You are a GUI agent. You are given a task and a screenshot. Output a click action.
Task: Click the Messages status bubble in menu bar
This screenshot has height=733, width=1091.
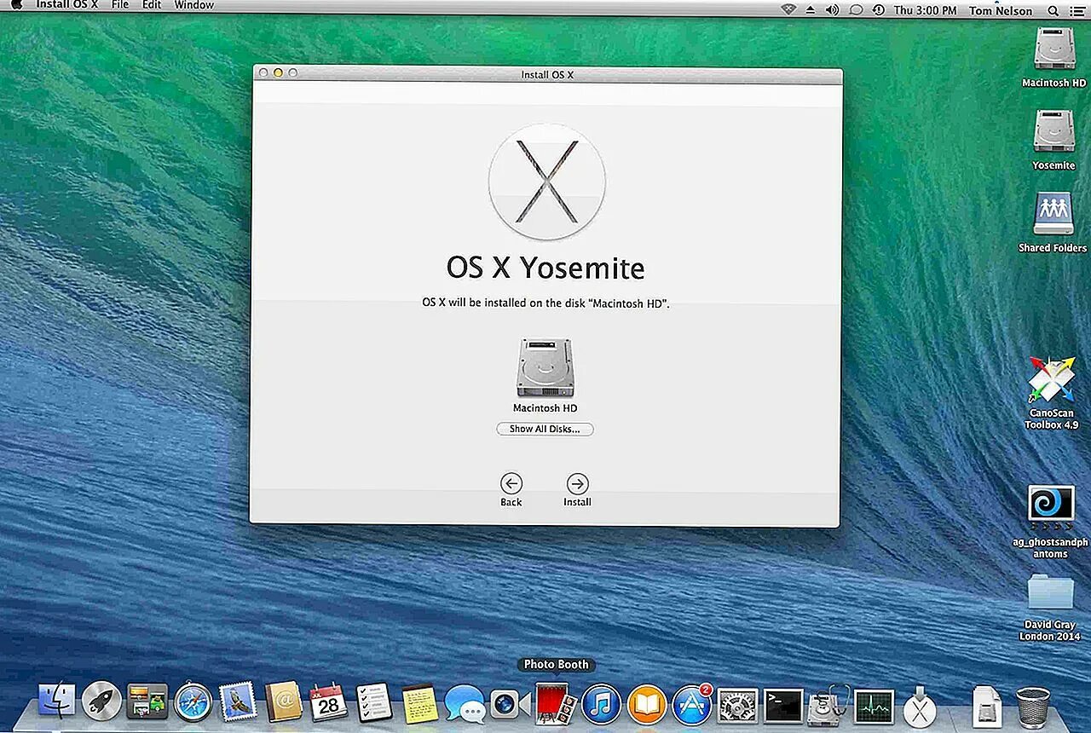point(856,10)
